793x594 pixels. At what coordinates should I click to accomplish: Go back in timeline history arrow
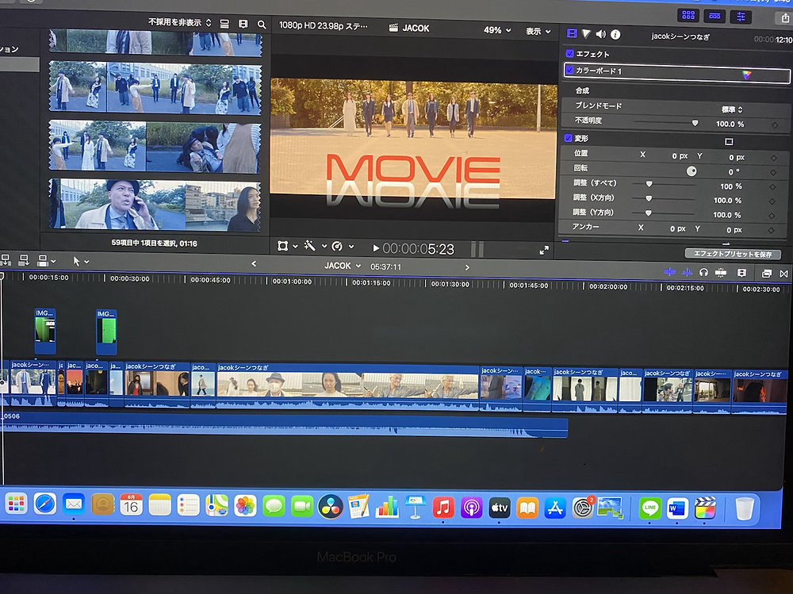pos(254,263)
